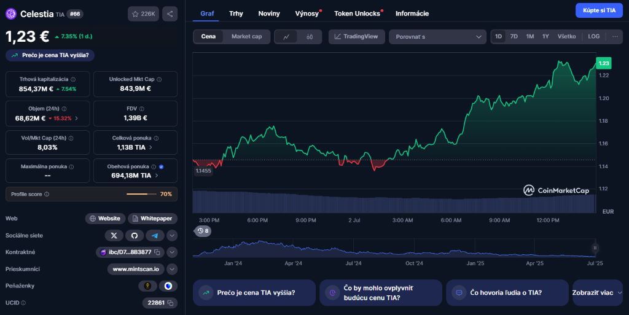629x315 pixels.
Task: Switch to candlestick chart icon
Action: pyautogui.click(x=310, y=37)
